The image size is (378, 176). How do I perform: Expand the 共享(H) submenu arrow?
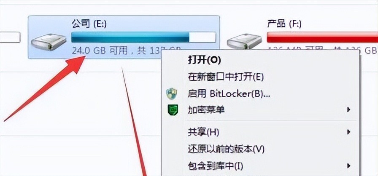coord(348,132)
